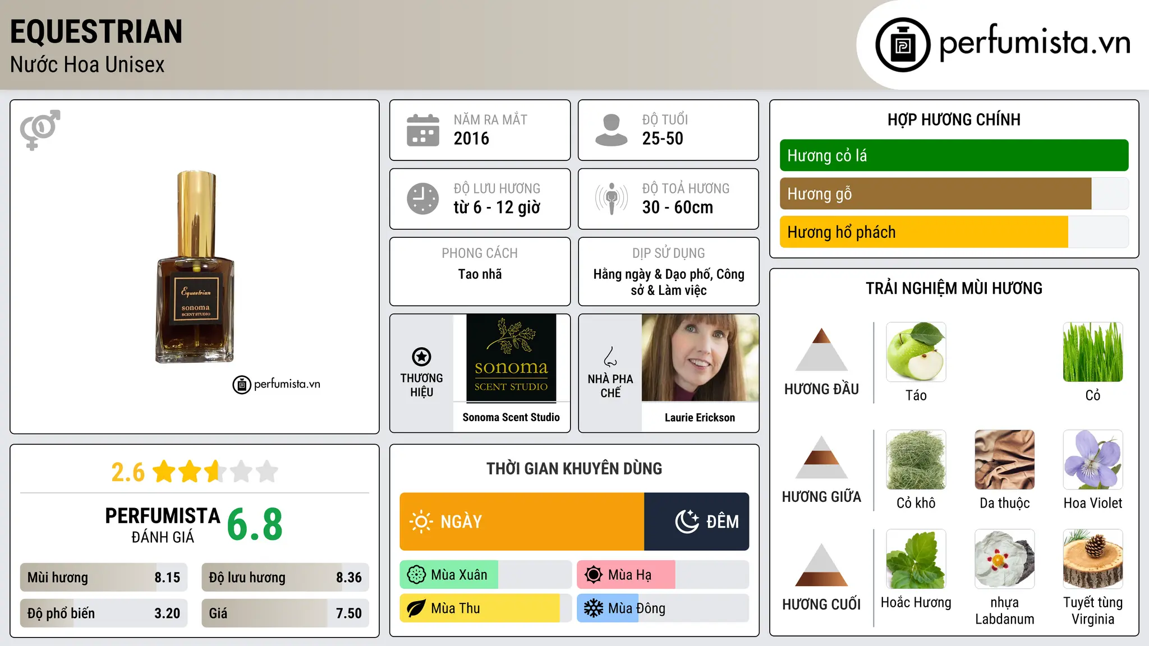Click the Hằng ngày & Dạo phố occasion text
The image size is (1149, 646).
coord(669,282)
